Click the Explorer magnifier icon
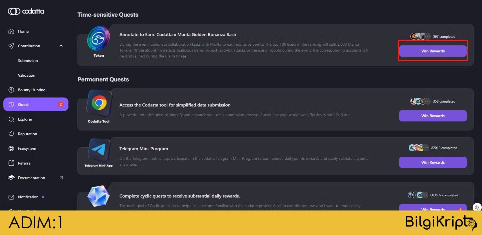This screenshot has height=235, width=482. (x=11, y=119)
